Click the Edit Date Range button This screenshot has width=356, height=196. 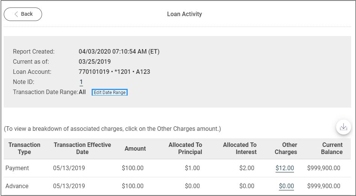point(110,92)
